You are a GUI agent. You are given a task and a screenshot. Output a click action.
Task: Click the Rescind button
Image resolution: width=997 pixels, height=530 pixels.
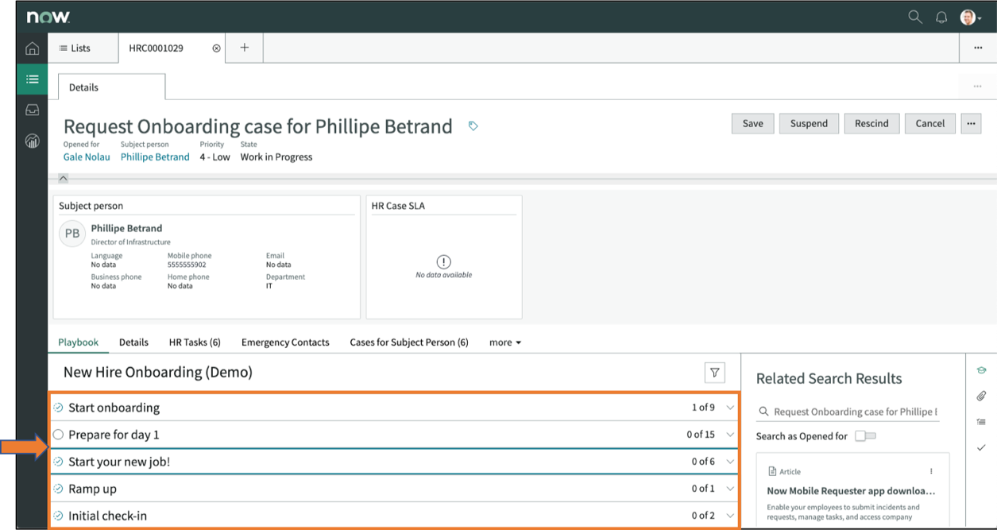coord(871,123)
